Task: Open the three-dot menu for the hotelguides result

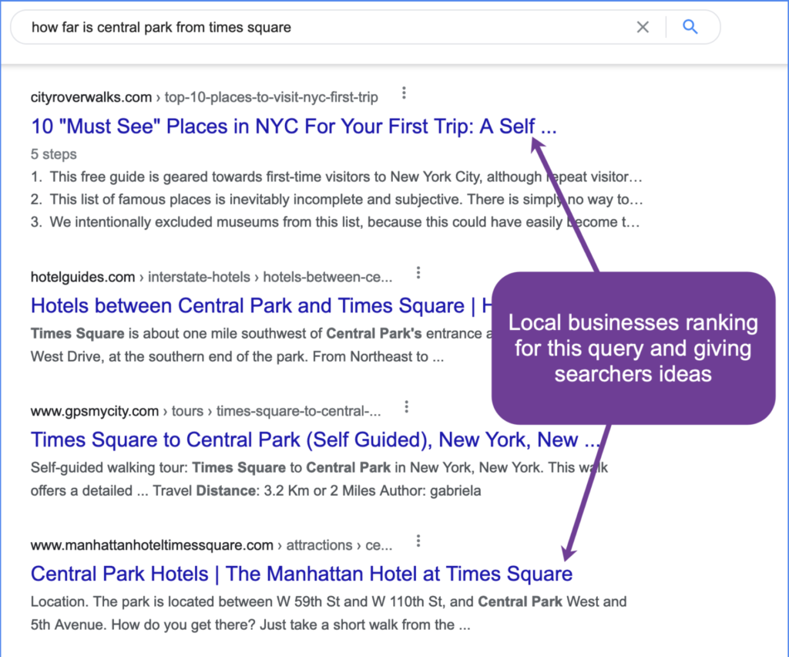Action: [418, 271]
